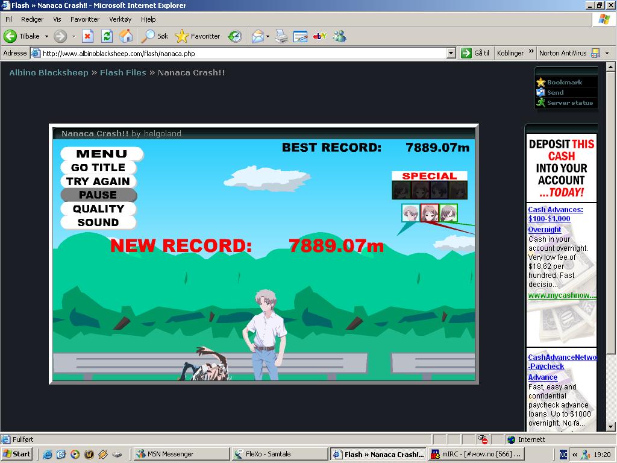Click the MENU button in the game
Screen dimensions: 617x463
click(x=102, y=154)
